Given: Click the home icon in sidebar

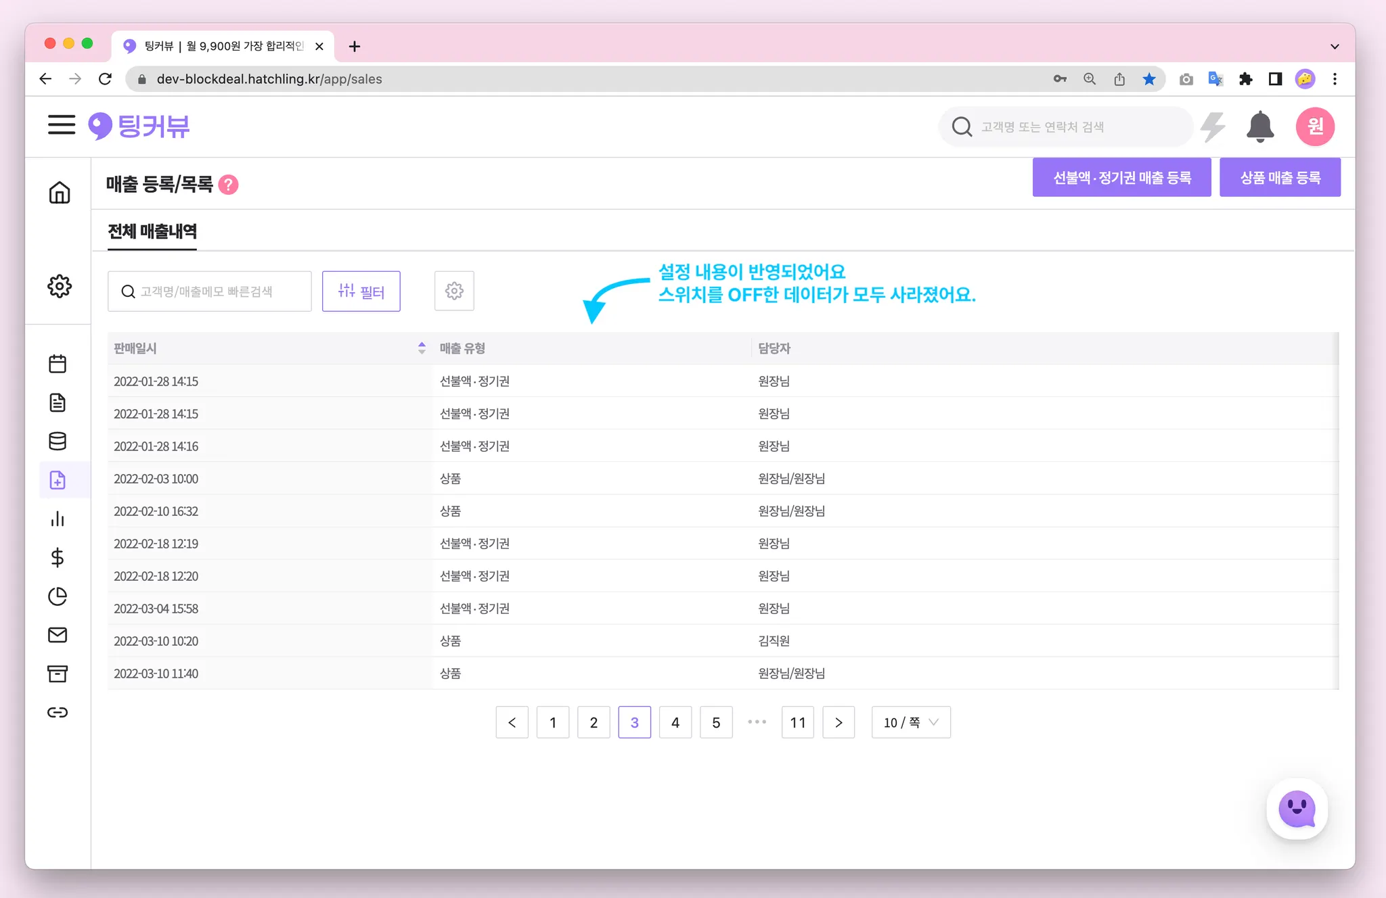Looking at the screenshot, I should (x=60, y=193).
